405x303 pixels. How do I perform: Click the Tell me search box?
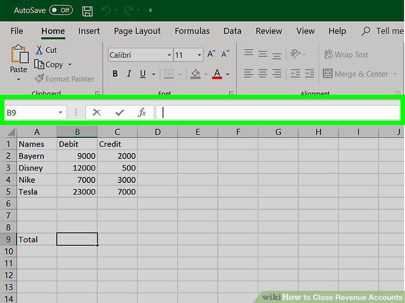(382, 31)
